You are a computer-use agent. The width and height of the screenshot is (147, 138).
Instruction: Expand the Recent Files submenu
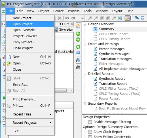click(x=30, y=114)
